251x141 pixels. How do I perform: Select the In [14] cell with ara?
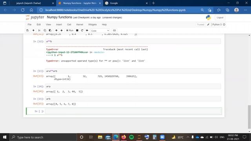(133, 86)
